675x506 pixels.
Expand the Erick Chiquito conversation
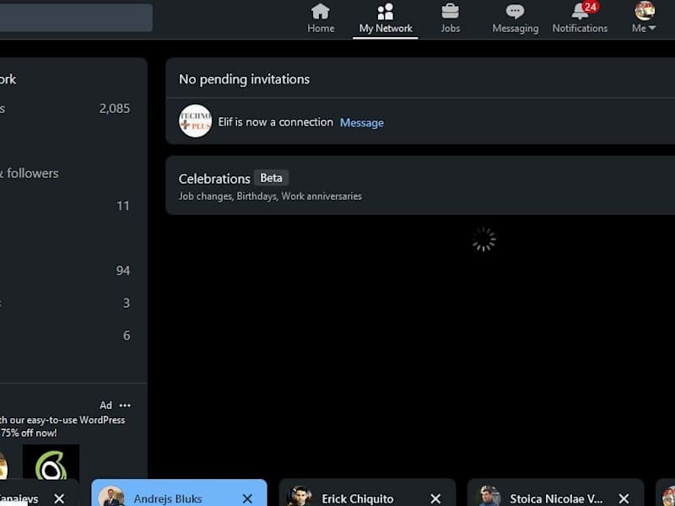tap(357, 498)
